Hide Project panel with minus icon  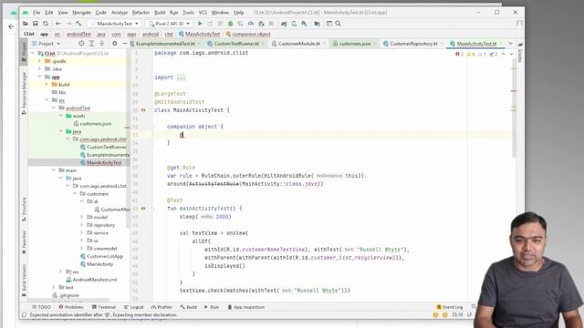coord(125,44)
